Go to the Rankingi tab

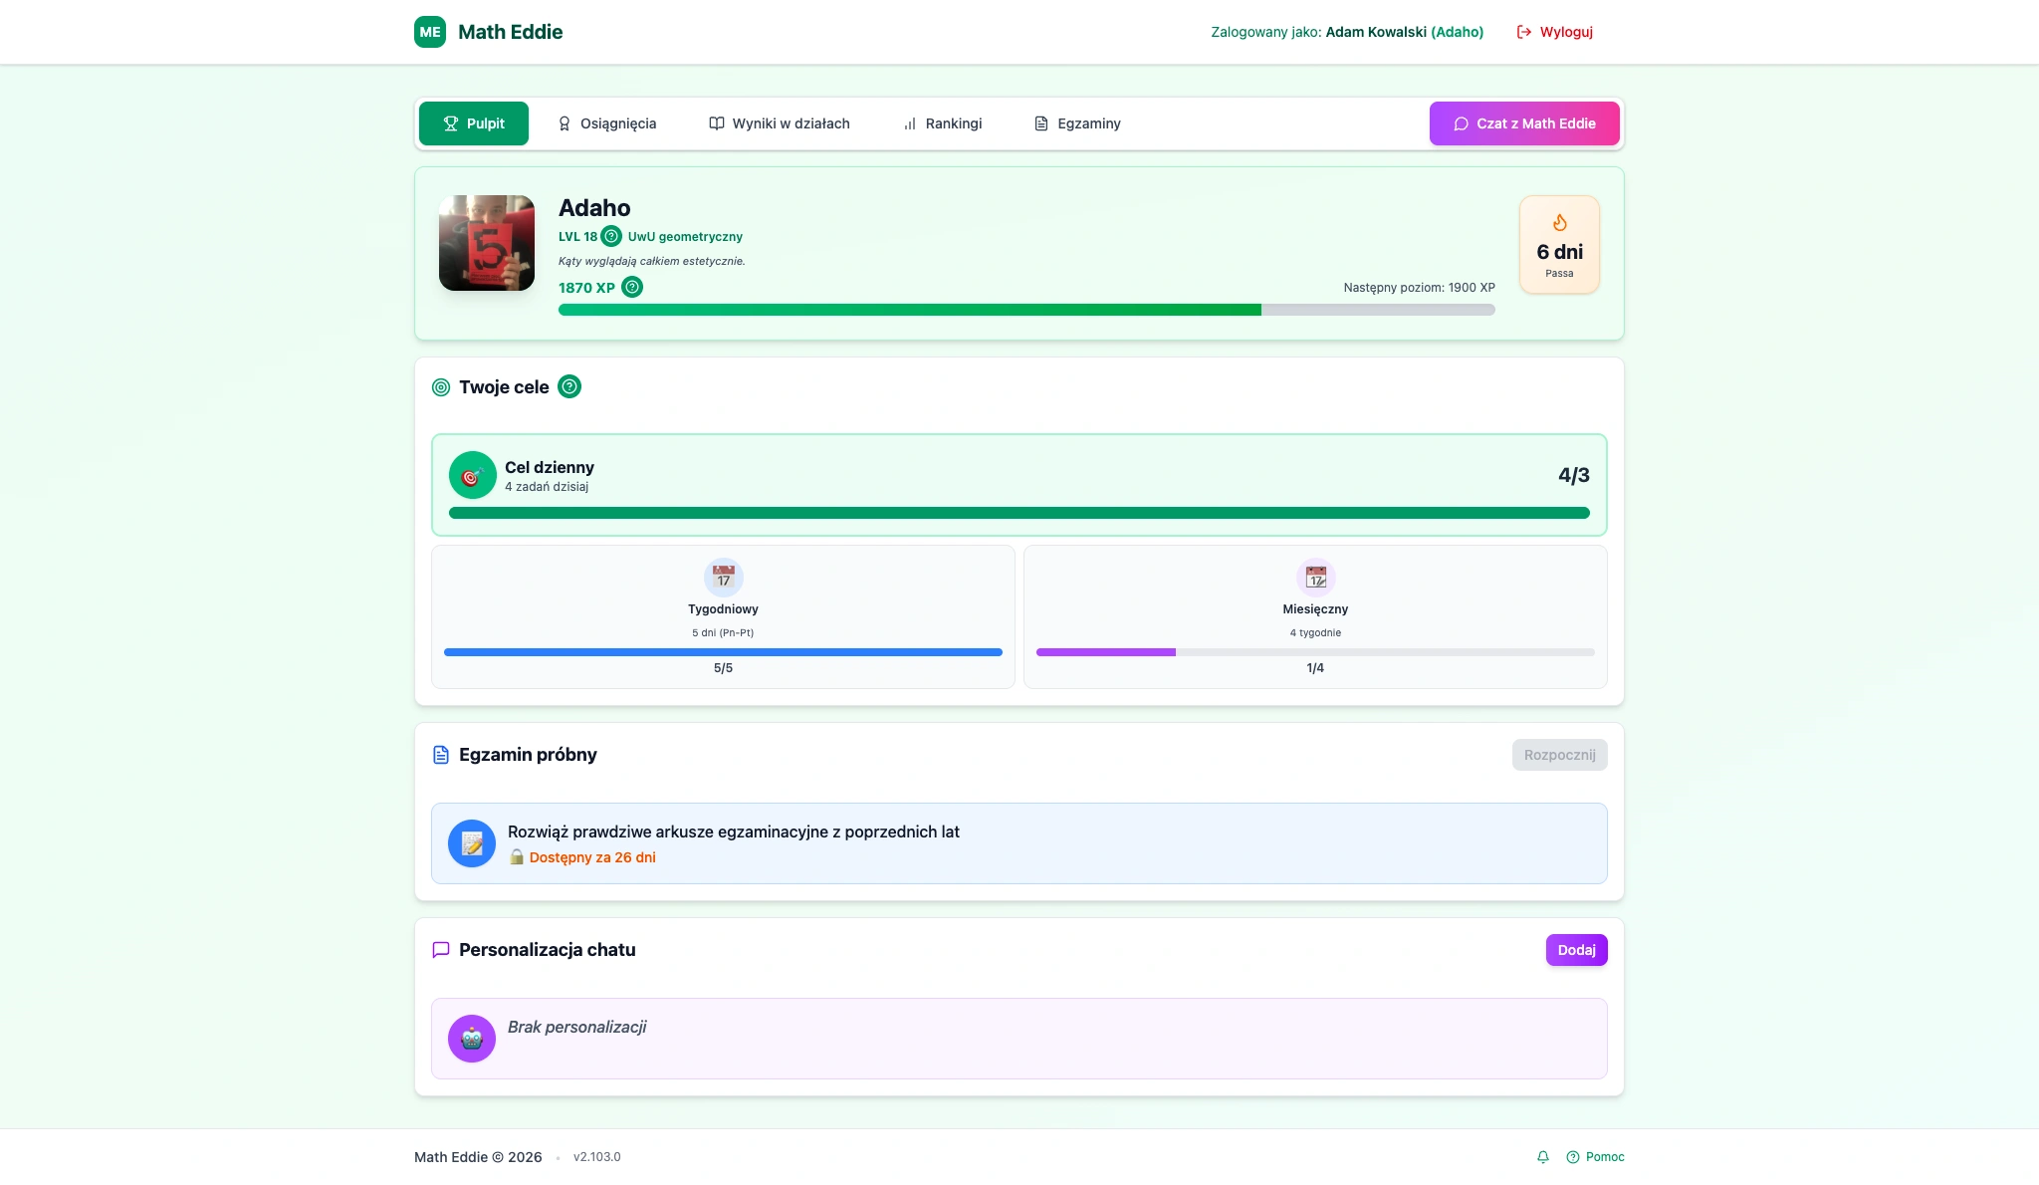coord(942,123)
